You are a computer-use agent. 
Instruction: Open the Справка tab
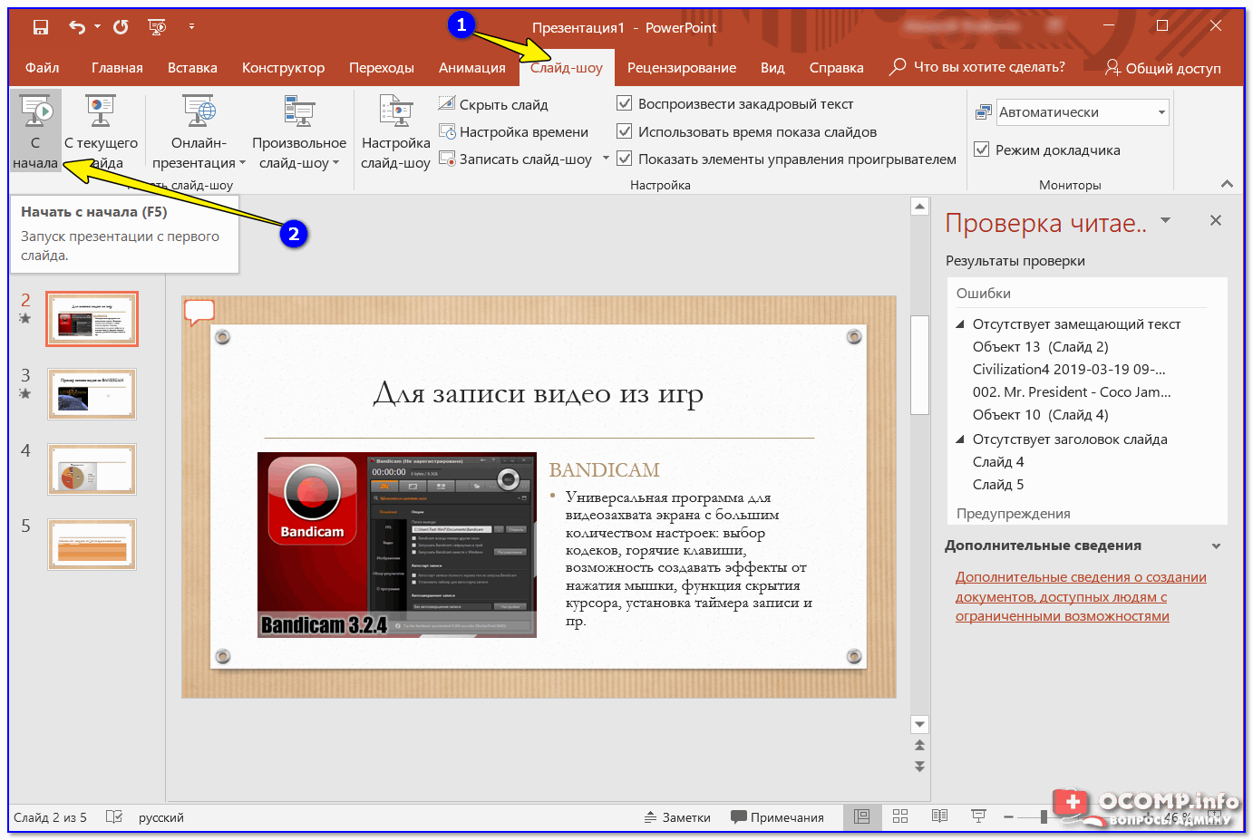pos(836,68)
